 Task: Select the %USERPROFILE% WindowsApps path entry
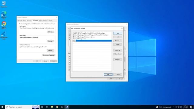tap(92, 33)
